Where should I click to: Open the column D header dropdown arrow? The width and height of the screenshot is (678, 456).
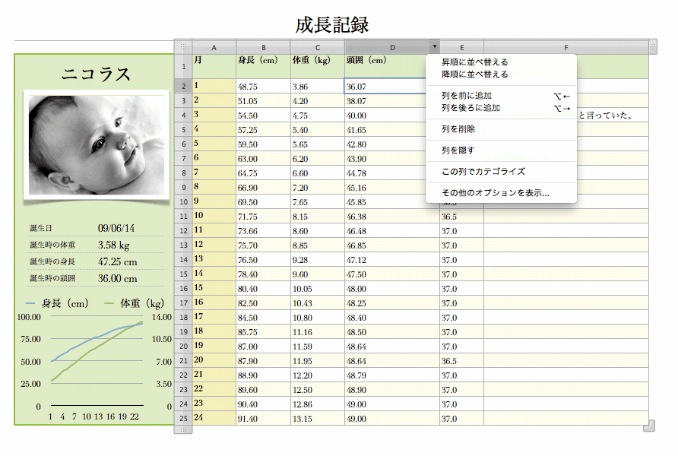click(435, 46)
